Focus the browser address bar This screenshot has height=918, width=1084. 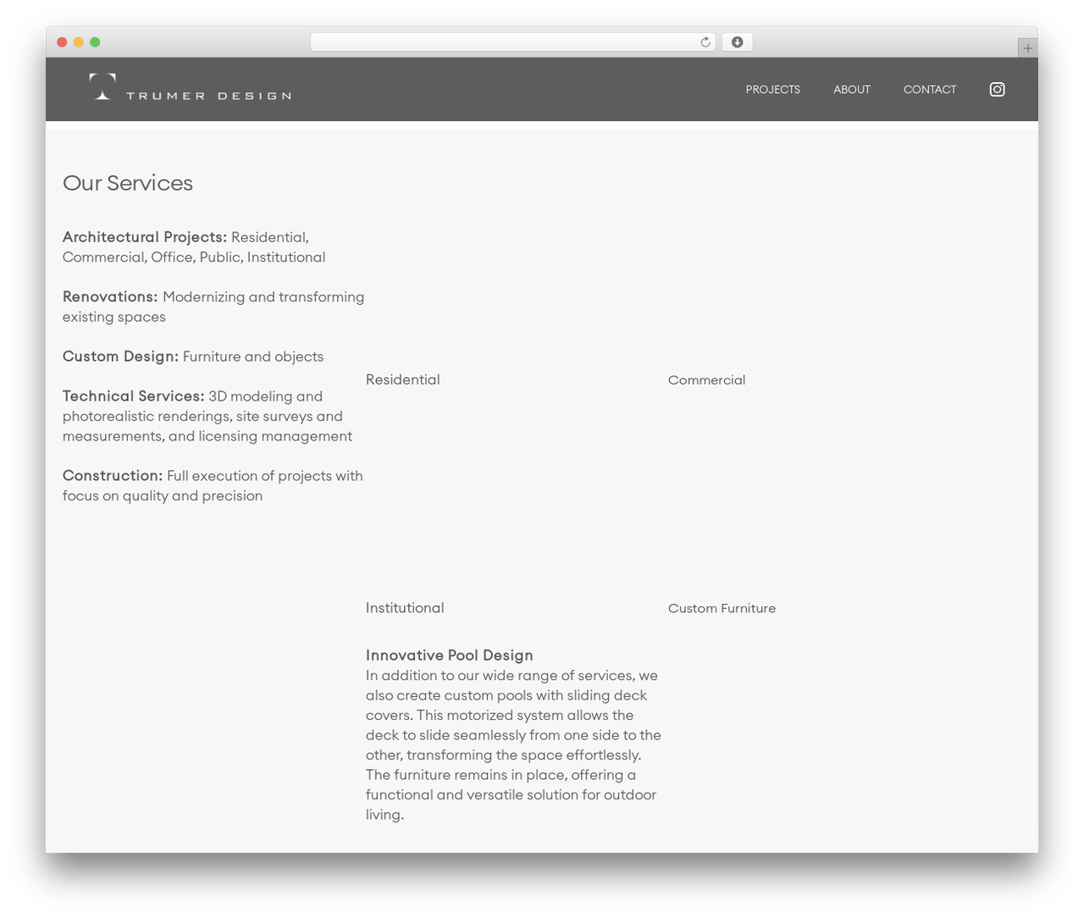click(x=512, y=42)
